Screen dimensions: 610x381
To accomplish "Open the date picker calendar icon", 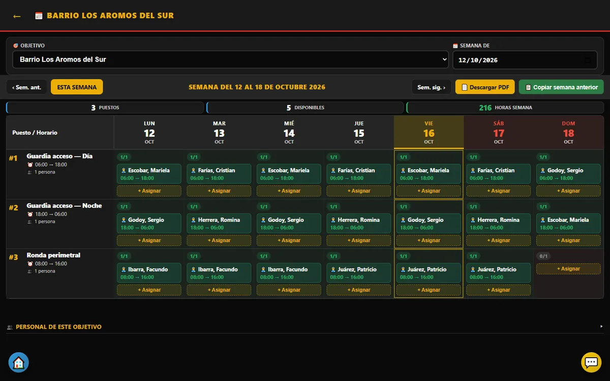I will pos(588,60).
